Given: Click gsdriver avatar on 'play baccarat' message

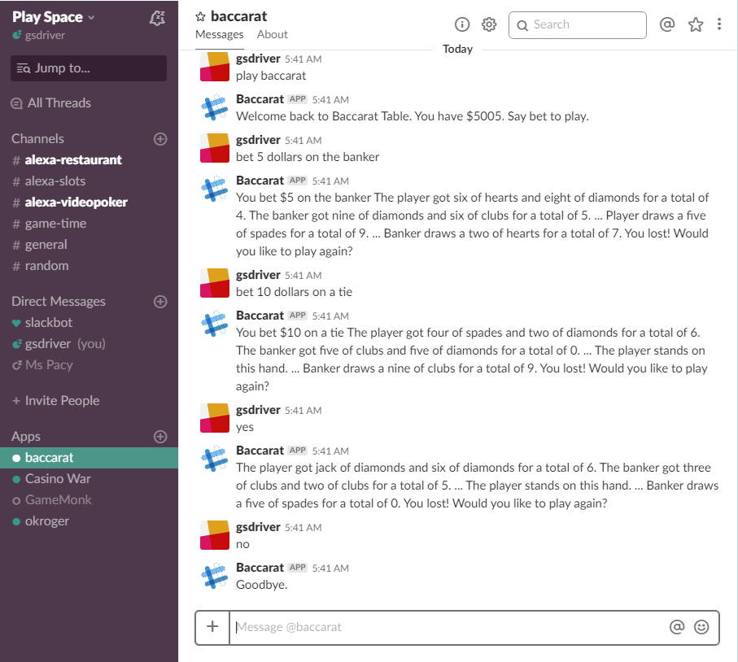Looking at the screenshot, I should 215,67.
